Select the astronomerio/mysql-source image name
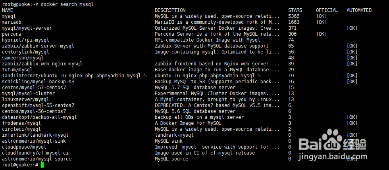The width and height of the screenshot is (389, 170). pyautogui.click(x=37, y=159)
